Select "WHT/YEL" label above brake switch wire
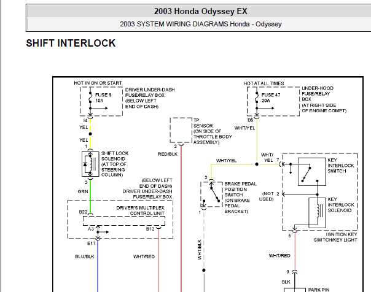 point(226,161)
